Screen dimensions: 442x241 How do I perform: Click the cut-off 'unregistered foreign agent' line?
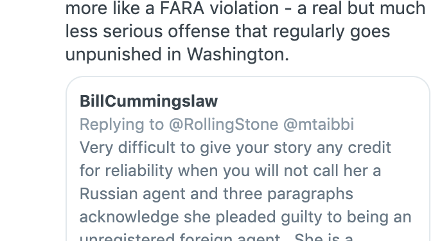click(217, 237)
